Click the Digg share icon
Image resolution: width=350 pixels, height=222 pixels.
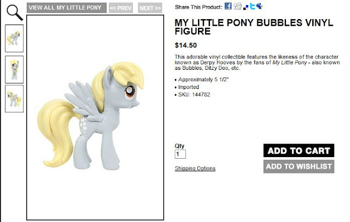click(x=237, y=6)
